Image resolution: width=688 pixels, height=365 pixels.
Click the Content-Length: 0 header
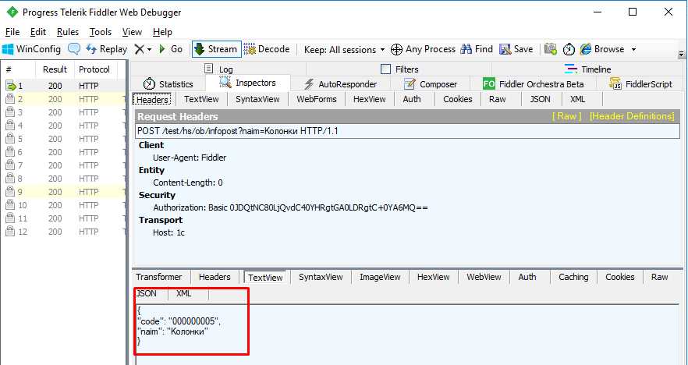click(x=188, y=182)
